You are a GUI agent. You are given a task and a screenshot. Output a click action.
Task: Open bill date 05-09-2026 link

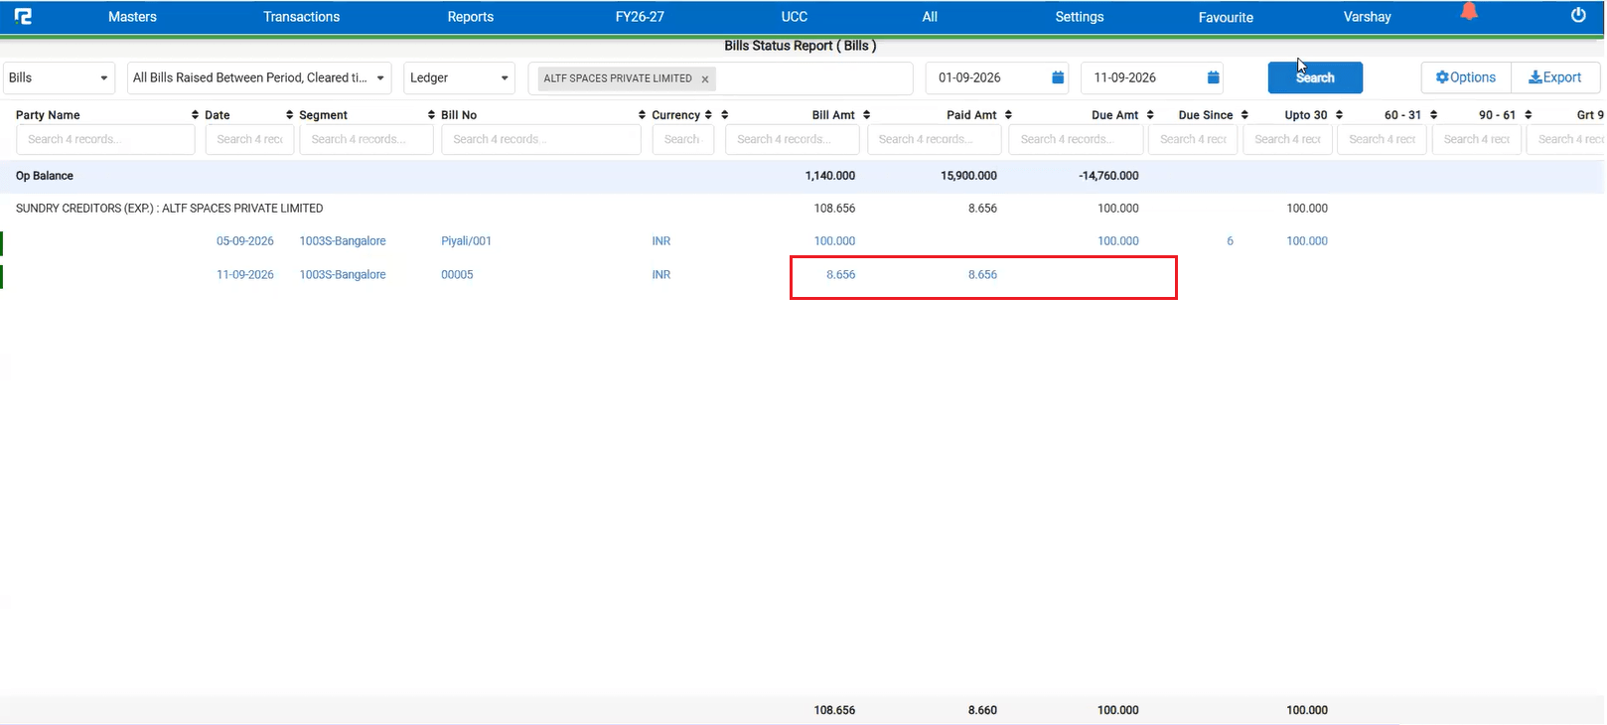coord(245,241)
